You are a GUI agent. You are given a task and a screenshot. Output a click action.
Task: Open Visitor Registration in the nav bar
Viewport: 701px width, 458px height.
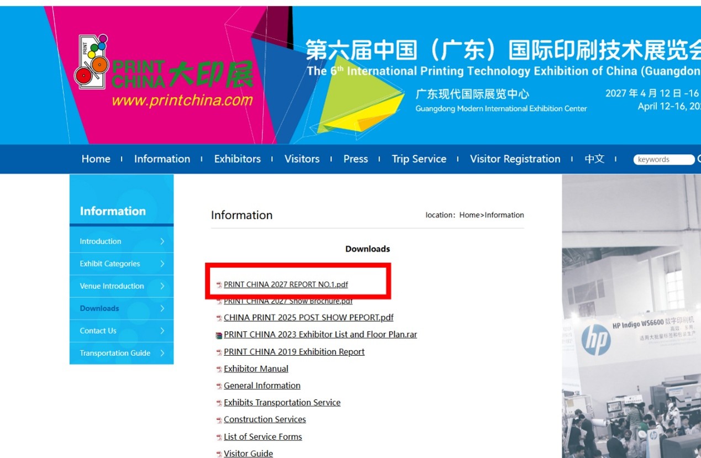[x=515, y=159]
